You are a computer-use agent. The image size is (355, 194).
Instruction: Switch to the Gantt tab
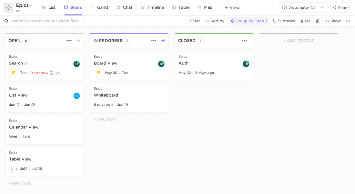(x=99, y=7)
